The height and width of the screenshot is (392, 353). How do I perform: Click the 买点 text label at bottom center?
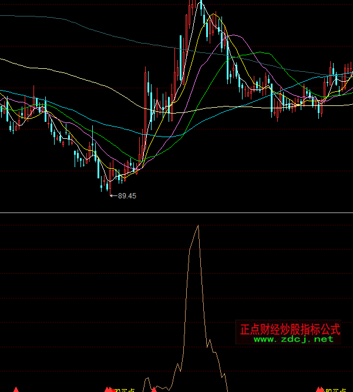tap(125, 390)
